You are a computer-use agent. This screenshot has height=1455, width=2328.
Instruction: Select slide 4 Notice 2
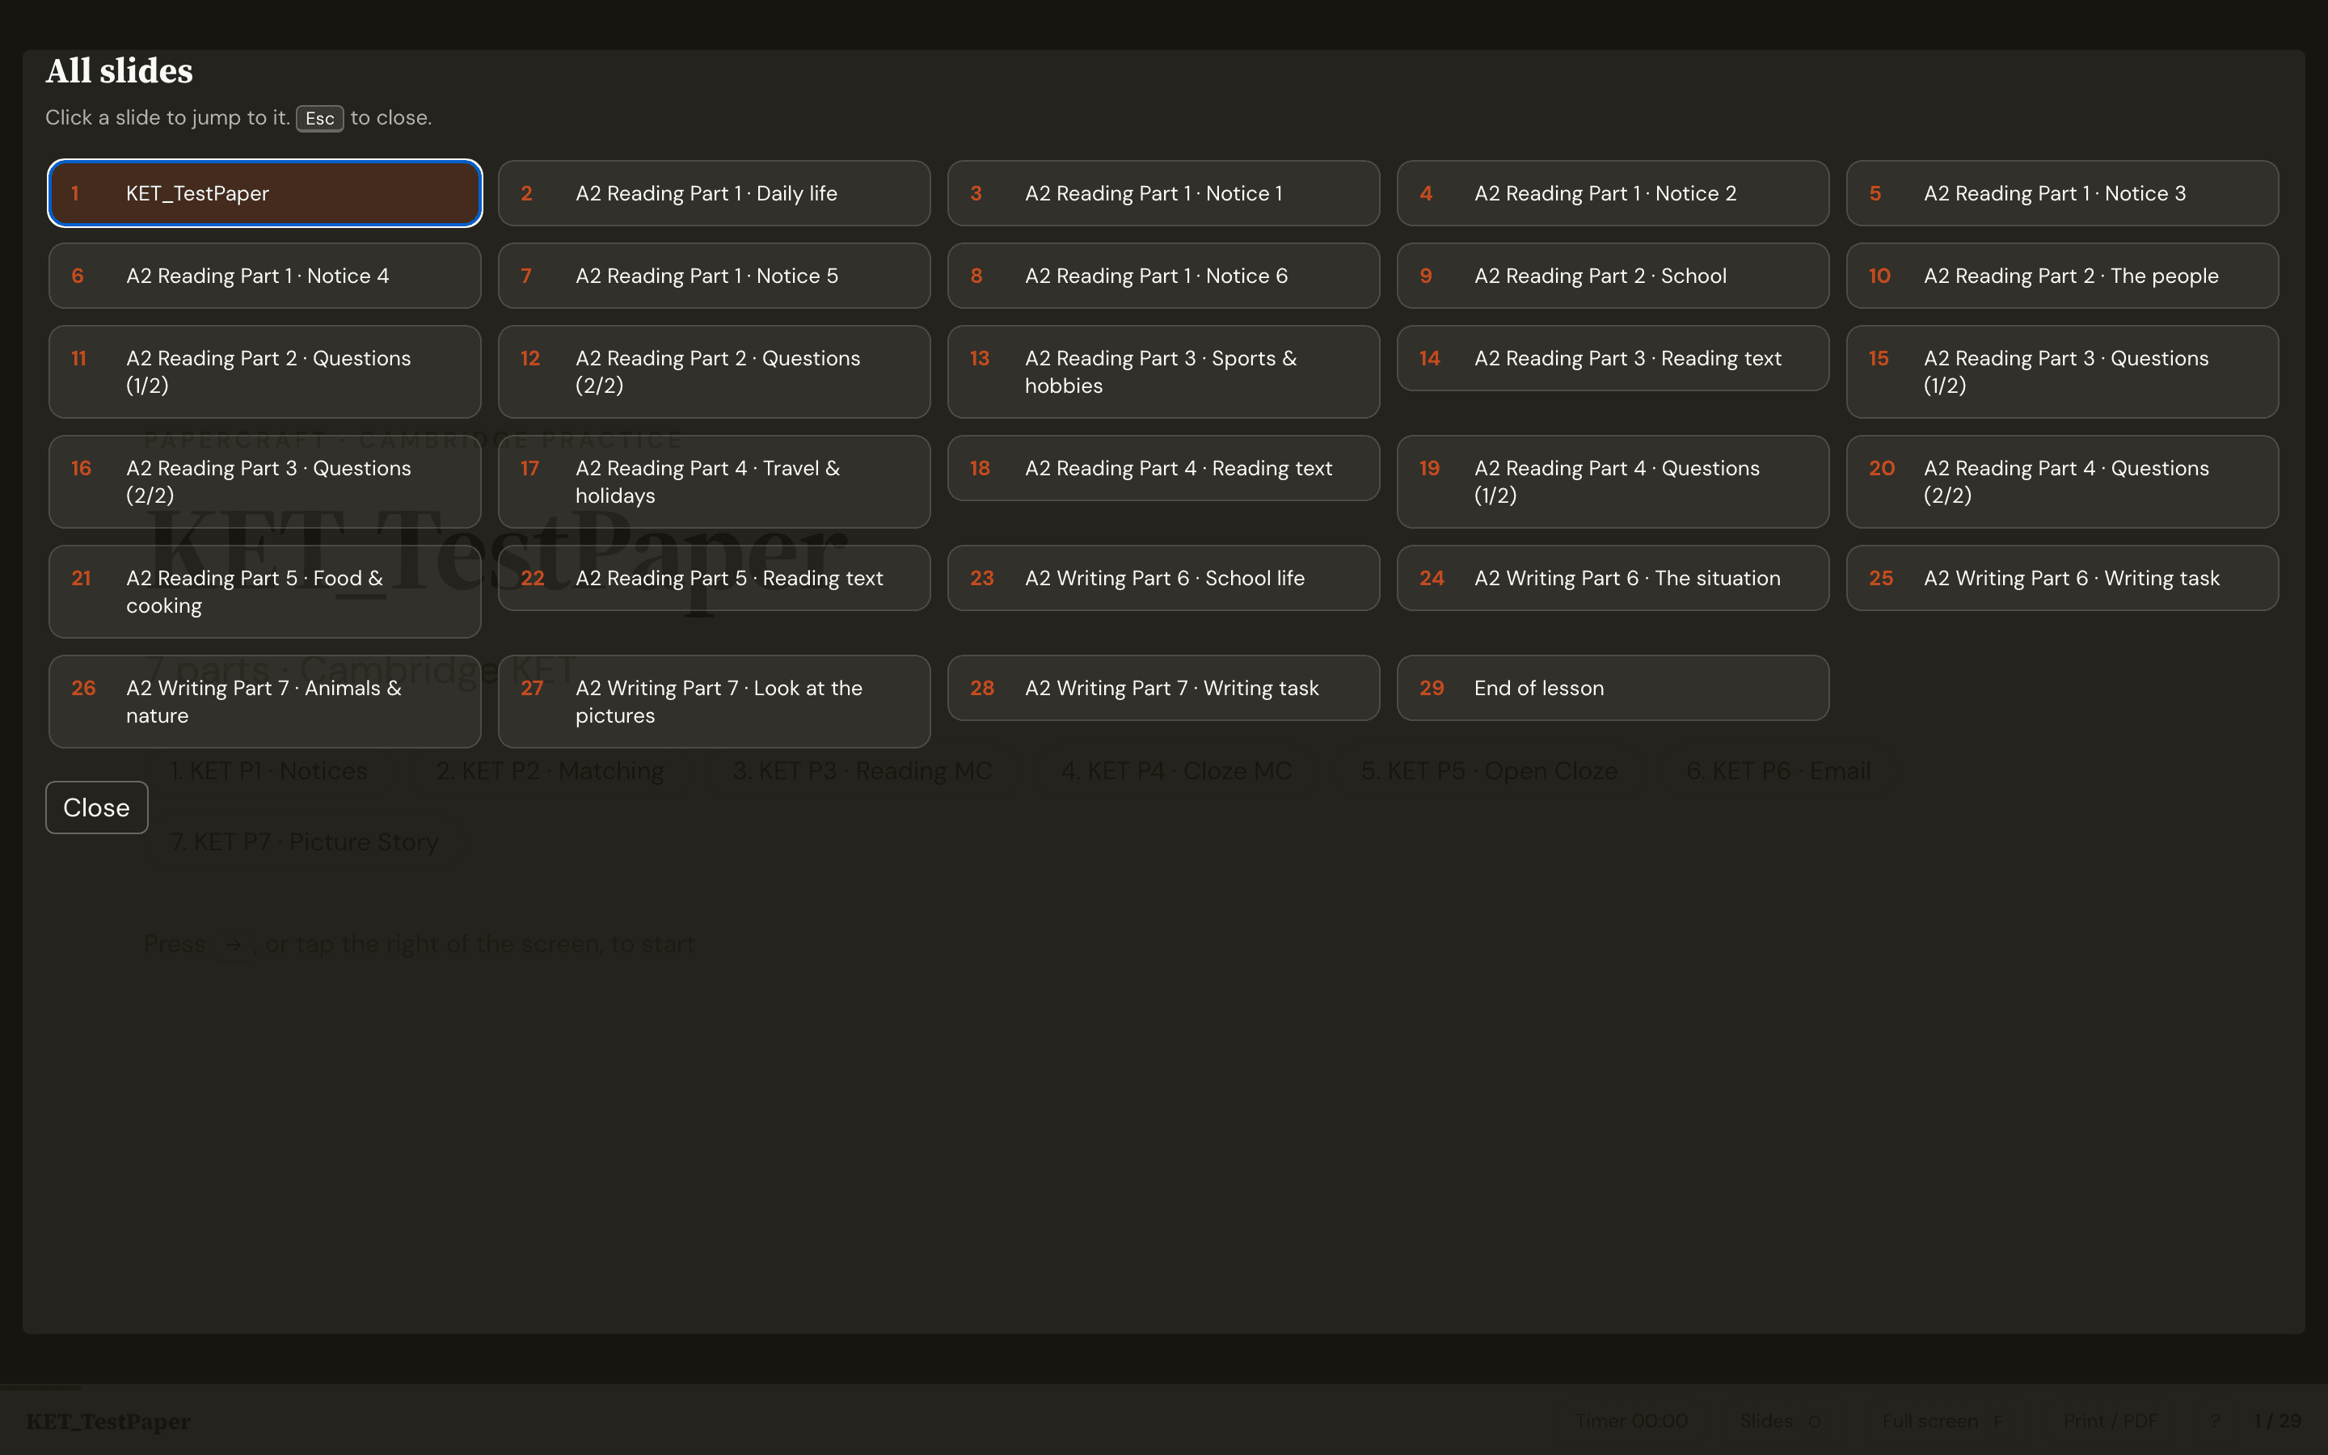pos(1613,193)
